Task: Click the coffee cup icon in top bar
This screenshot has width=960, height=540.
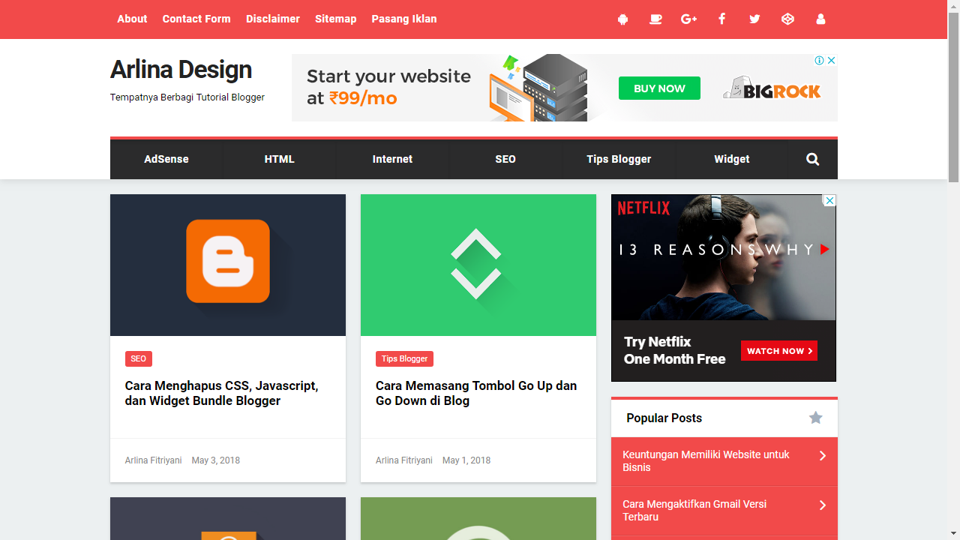Action: point(655,19)
